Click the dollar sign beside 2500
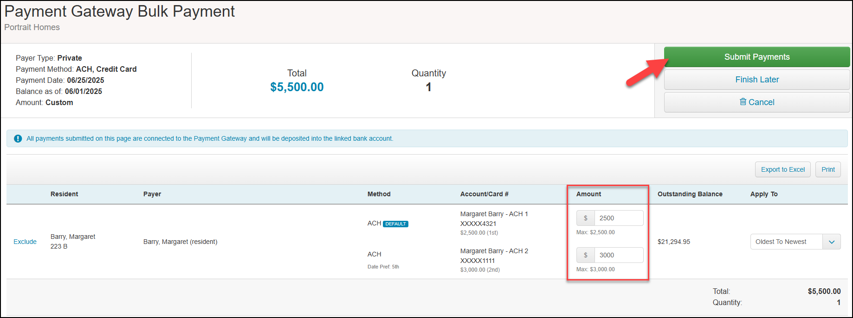This screenshot has width=853, height=318. 586,218
